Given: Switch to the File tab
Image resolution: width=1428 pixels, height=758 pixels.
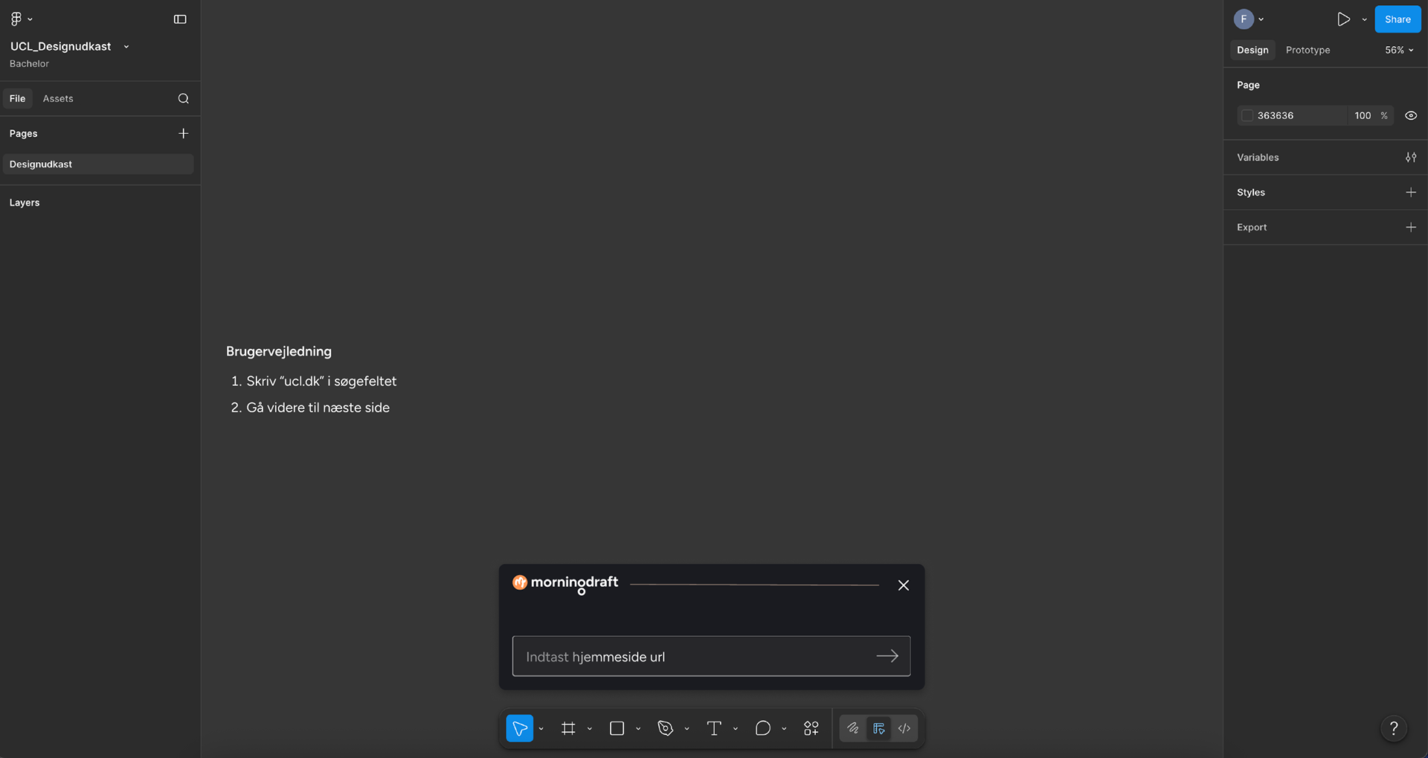Looking at the screenshot, I should point(17,98).
